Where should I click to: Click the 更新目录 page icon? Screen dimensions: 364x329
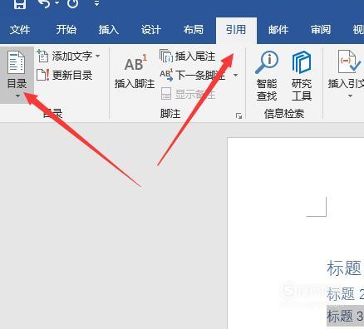(x=43, y=75)
